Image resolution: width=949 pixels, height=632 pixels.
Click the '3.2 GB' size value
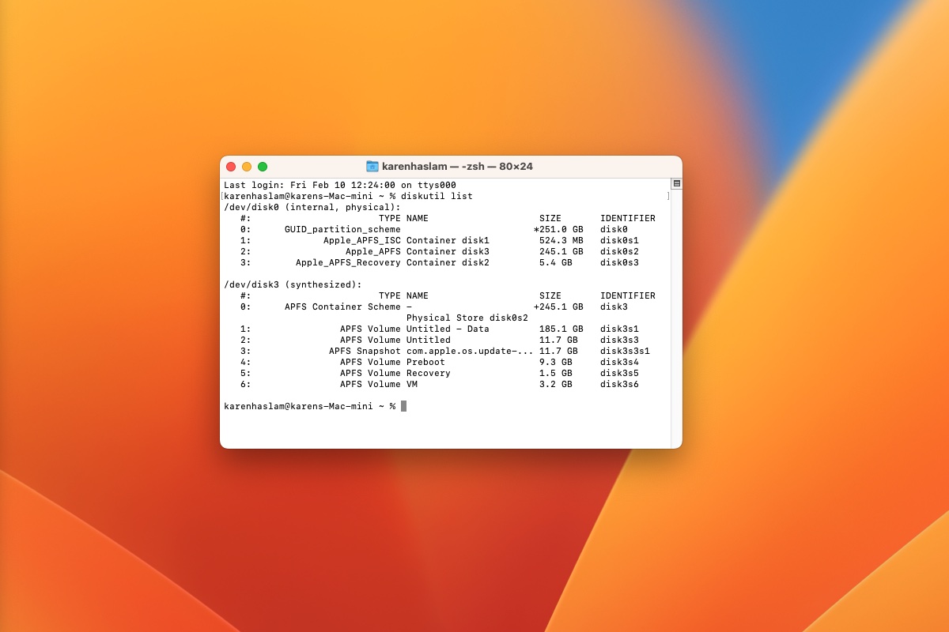pos(556,384)
